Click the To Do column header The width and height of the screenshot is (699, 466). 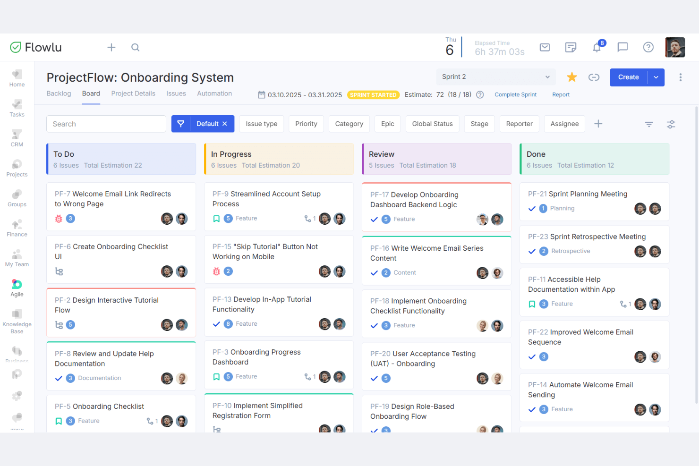tap(121, 159)
